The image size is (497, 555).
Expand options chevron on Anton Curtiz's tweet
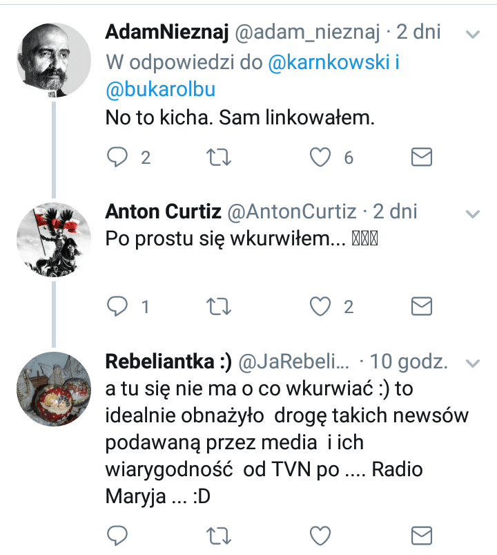[x=473, y=214]
